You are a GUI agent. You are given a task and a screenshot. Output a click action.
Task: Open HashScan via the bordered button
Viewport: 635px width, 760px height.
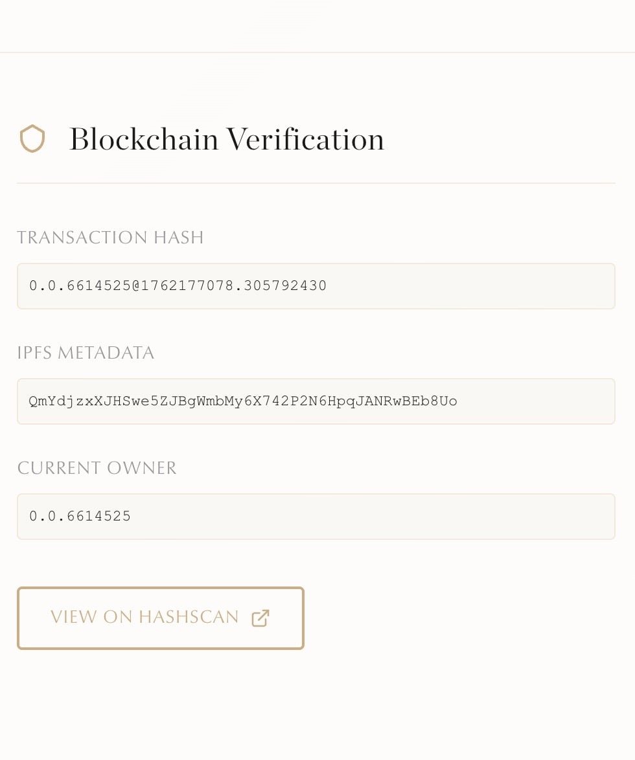pyautogui.click(x=160, y=618)
